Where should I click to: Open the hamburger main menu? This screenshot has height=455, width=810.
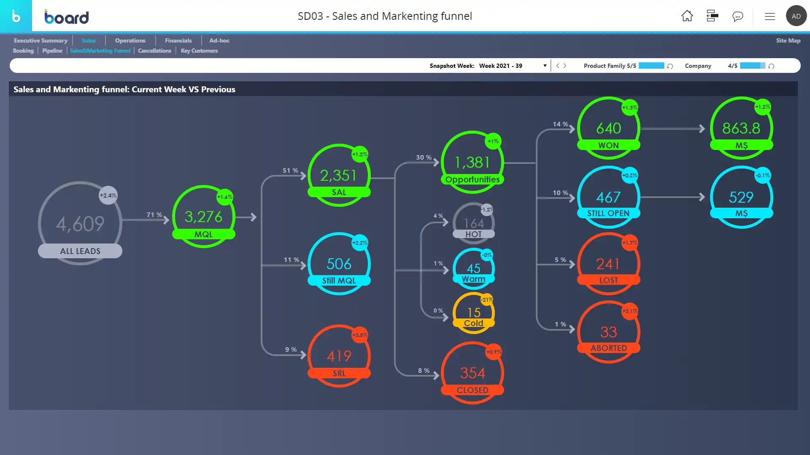pos(770,16)
